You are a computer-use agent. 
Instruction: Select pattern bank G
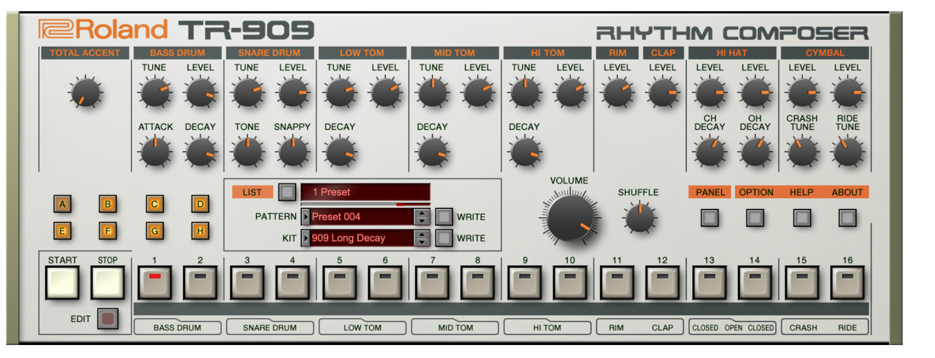[x=154, y=231]
